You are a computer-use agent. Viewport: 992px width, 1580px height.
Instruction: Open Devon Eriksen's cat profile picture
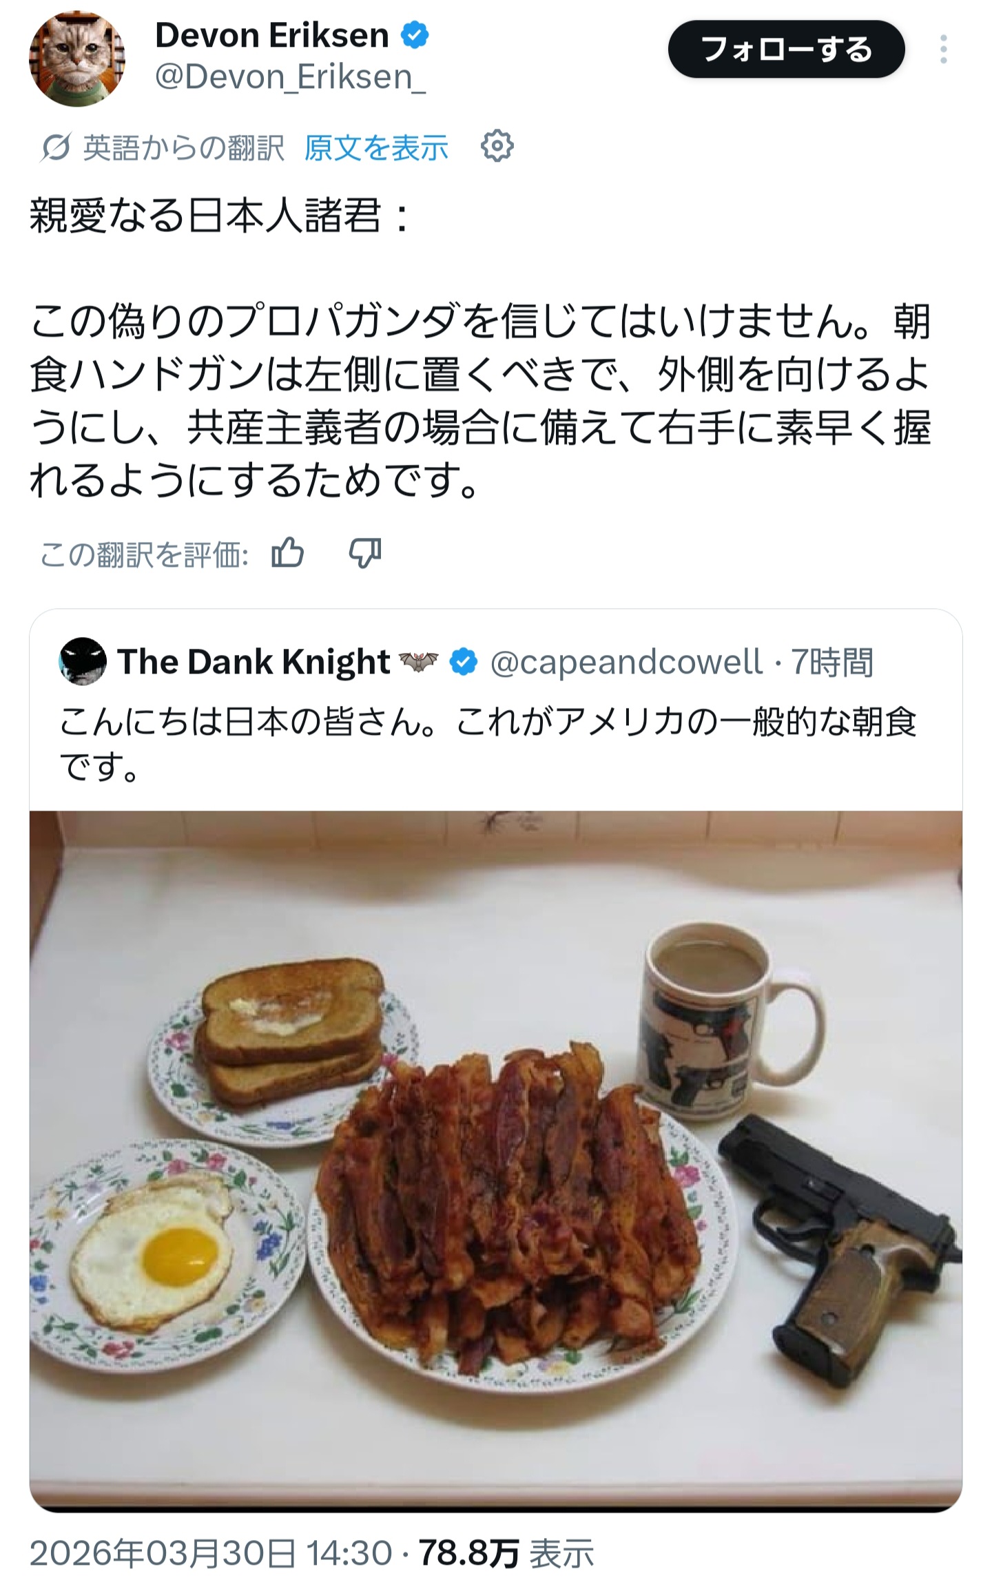pyautogui.click(x=77, y=59)
